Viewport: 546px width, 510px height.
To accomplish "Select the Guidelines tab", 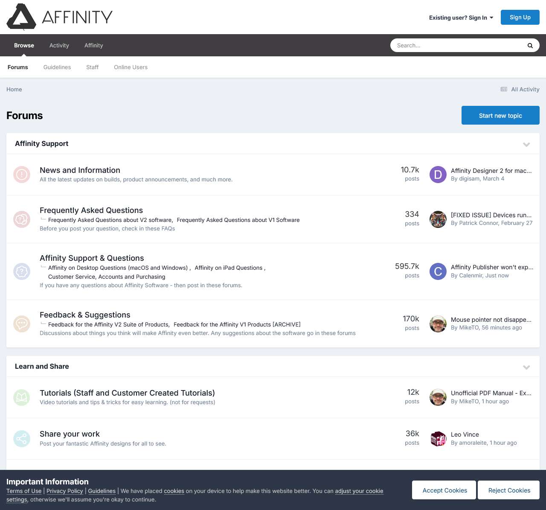I will point(57,67).
